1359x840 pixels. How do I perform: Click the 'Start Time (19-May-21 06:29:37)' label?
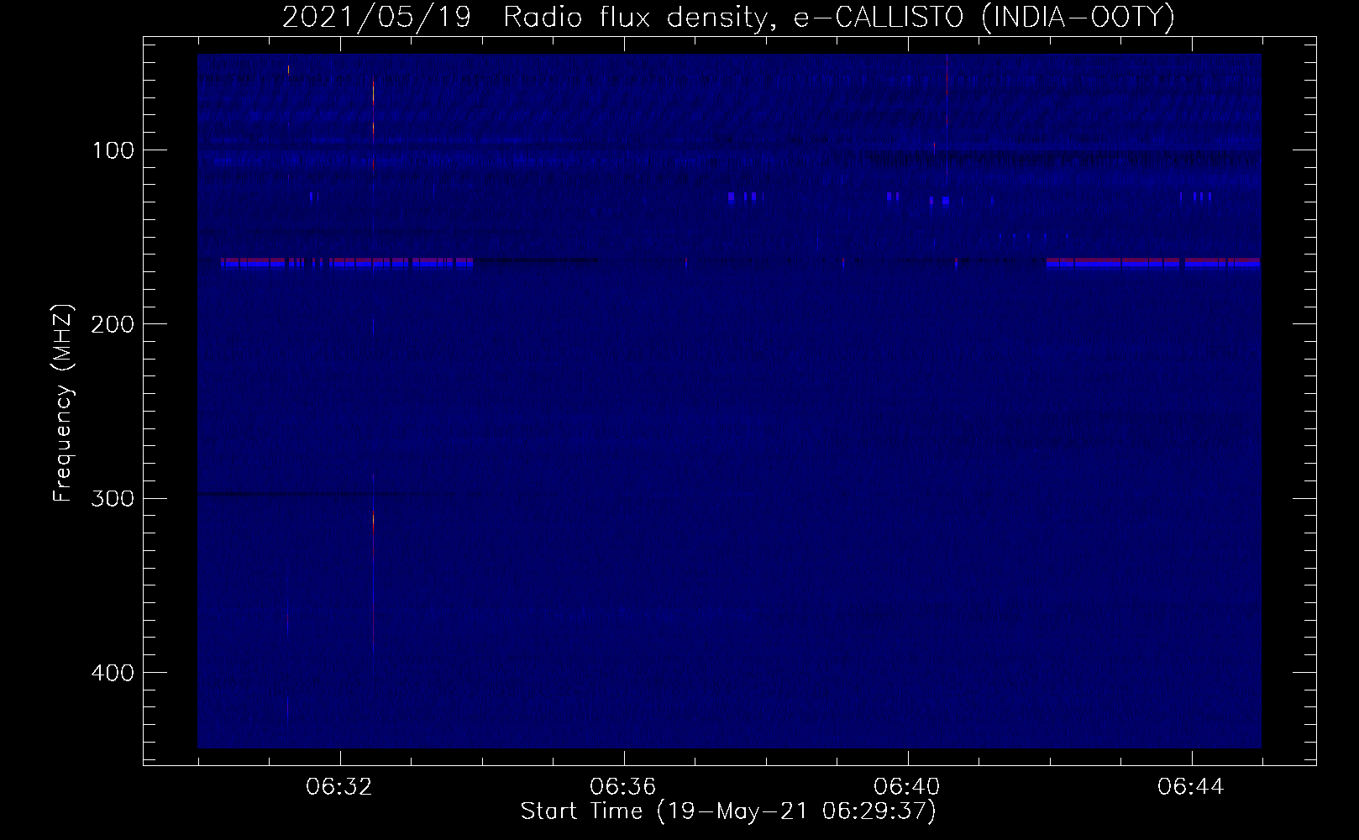click(728, 811)
